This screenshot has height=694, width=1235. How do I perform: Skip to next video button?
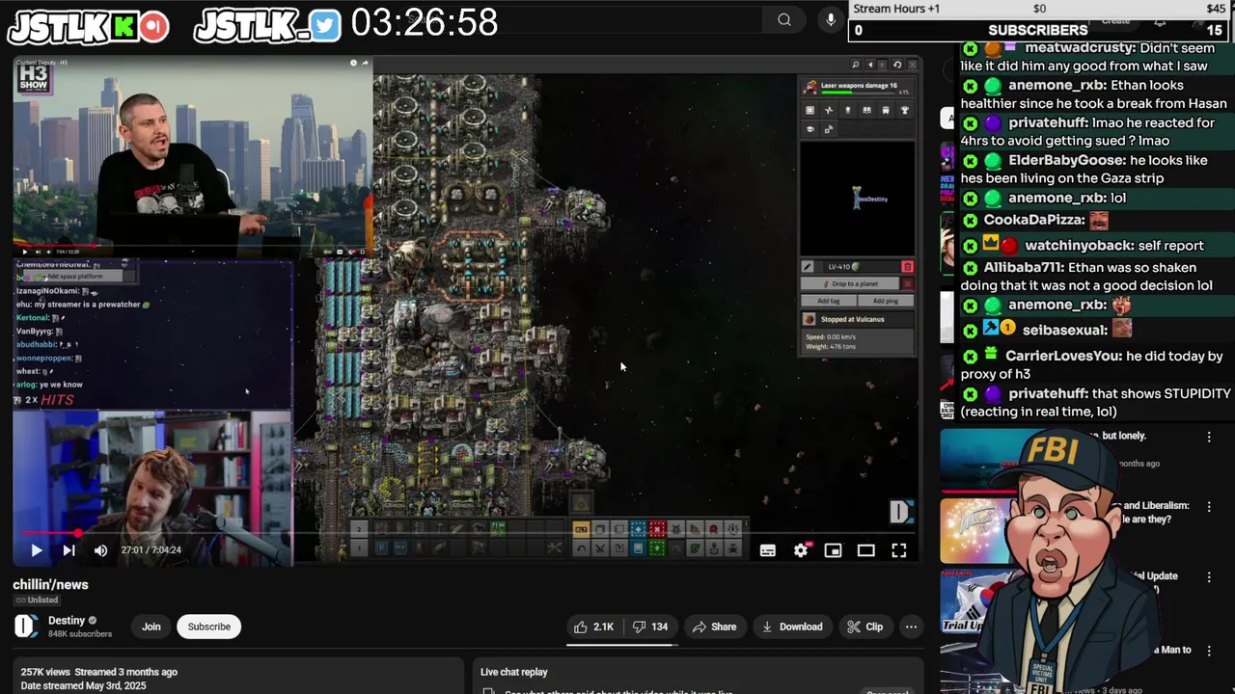[x=69, y=550]
